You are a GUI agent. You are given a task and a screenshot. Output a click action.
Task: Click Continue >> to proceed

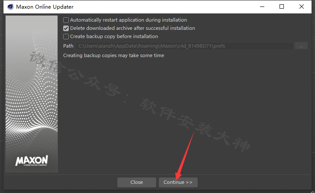pyautogui.click(x=178, y=182)
